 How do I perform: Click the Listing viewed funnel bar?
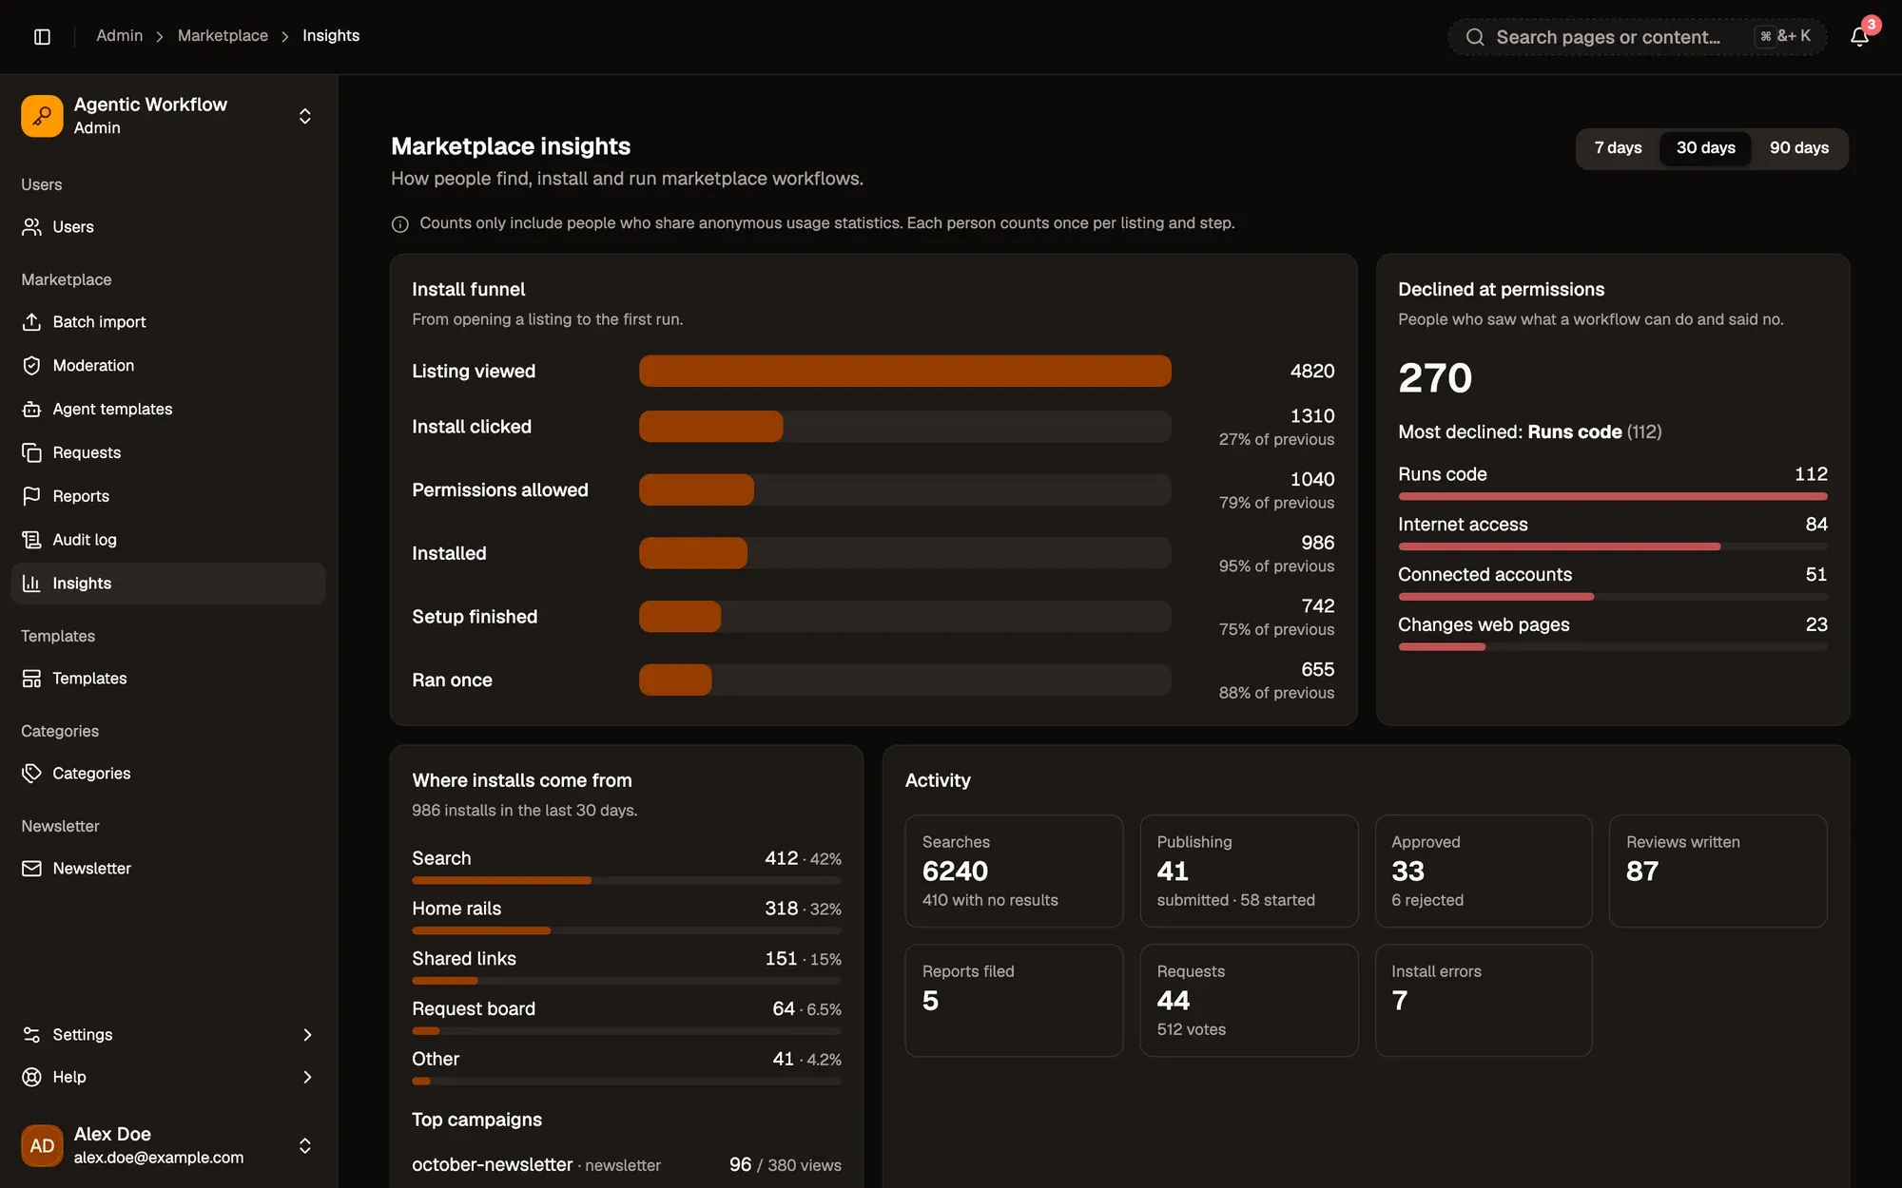pyautogui.click(x=904, y=372)
